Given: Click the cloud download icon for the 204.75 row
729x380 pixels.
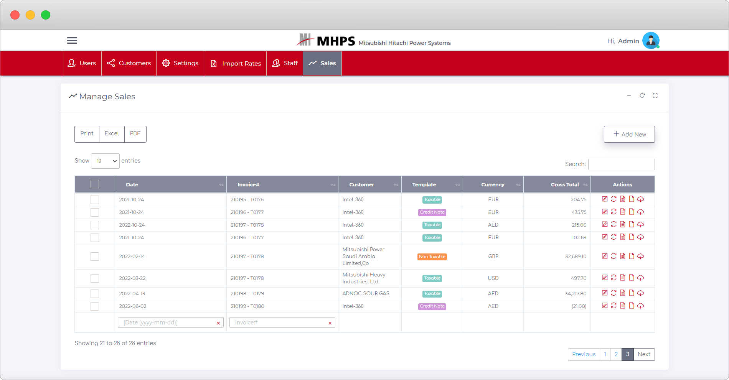Looking at the screenshot, I should [641, 199].
